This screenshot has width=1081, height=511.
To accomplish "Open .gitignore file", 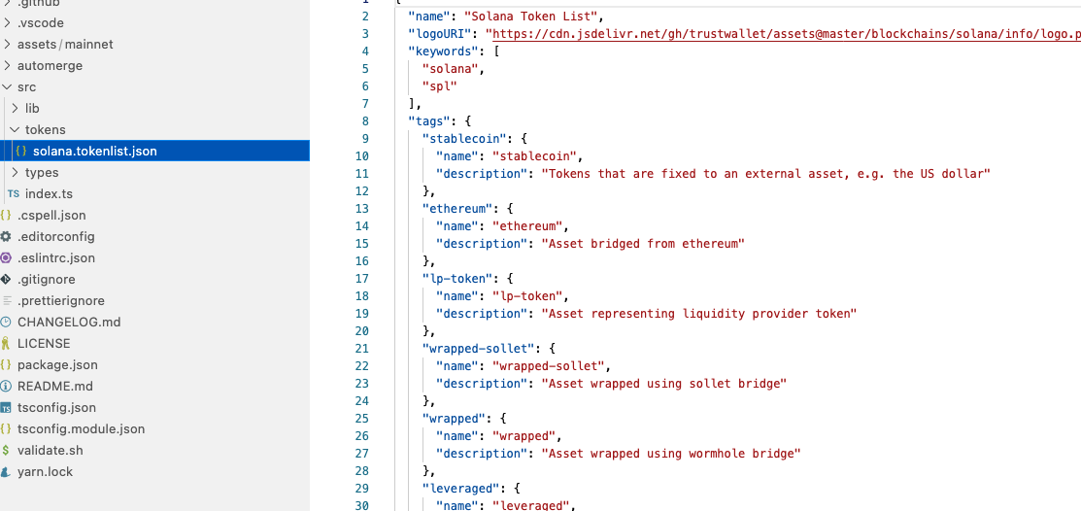I will [x=47, y=279].
